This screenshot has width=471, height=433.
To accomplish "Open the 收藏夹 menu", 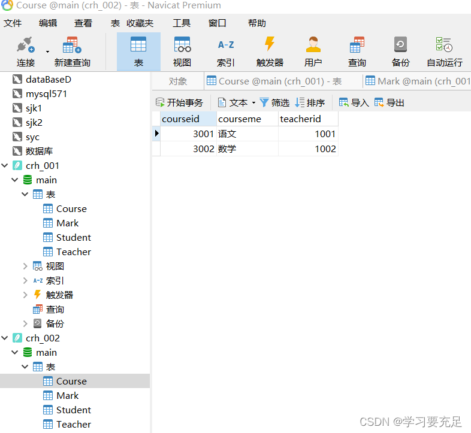I will (140, 23).
